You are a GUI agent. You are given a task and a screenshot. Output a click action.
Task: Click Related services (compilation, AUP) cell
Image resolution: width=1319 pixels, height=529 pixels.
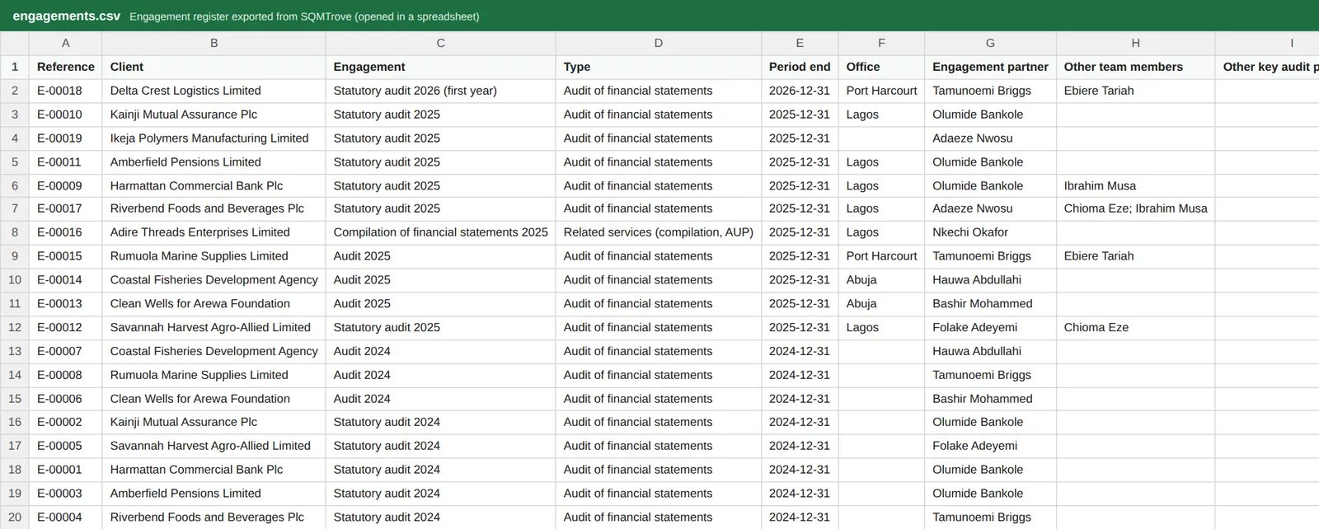pos(658,232)
